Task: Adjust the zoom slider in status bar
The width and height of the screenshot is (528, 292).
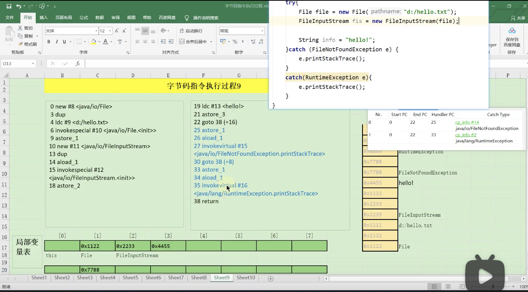Action: [x=493, y=287]
